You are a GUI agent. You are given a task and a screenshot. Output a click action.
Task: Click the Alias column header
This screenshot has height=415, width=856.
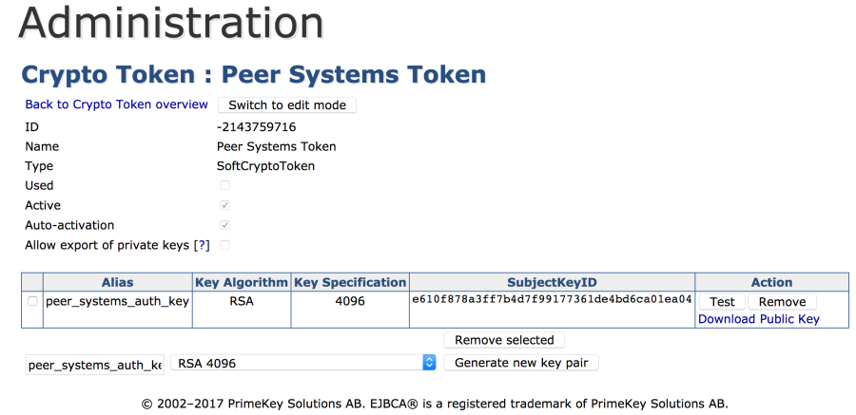(117, 282)
